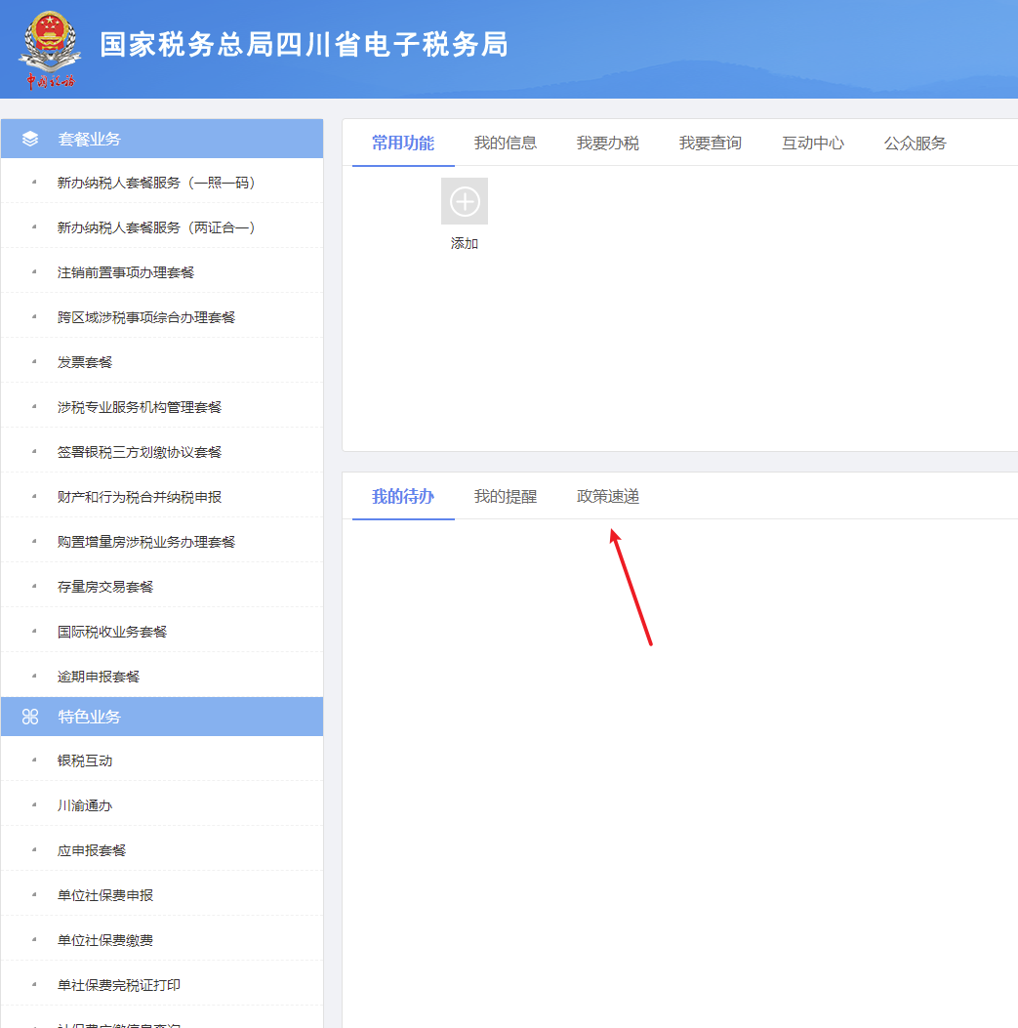
Task: Open 单社保费完税证打印
Action: tap(162, 985)
